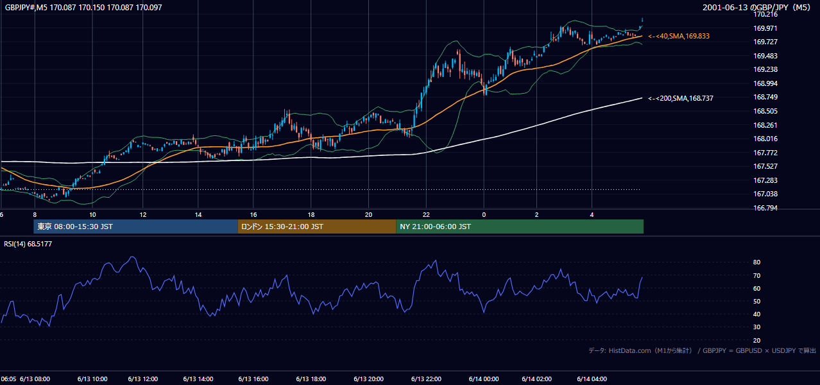
Task: Click RSI scale level 50
Action: point(757,301)
